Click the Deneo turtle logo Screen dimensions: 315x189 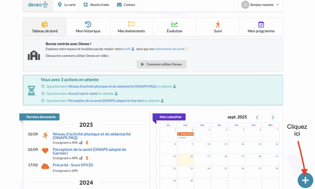click(x=38, y=4)
